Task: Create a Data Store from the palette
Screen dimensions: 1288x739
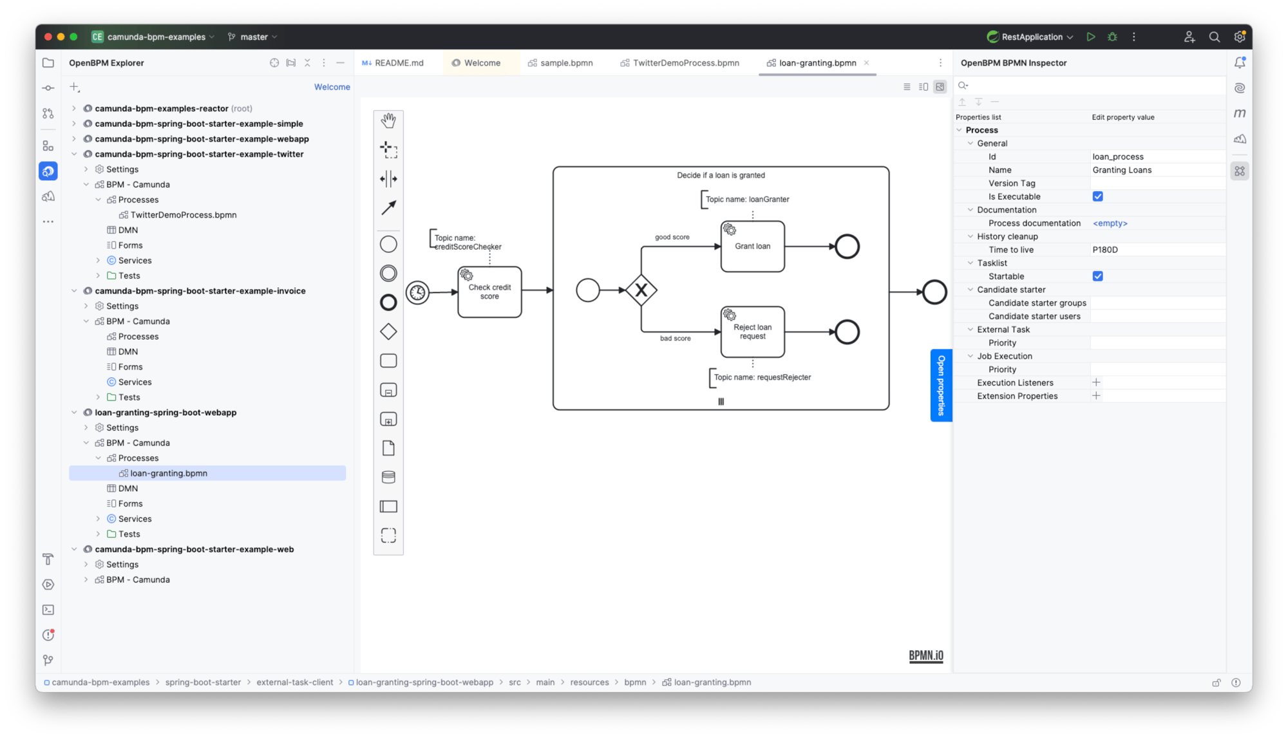Action: pyautogui.click(x=388, y=477)
